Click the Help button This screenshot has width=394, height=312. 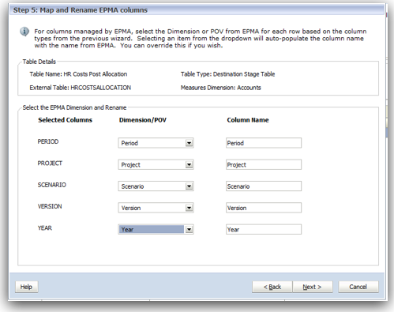(x=27, y=287)
